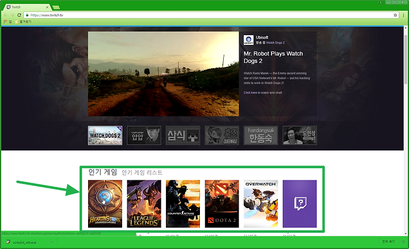Select the 도현성 stream thumbnail

[300, 136]
